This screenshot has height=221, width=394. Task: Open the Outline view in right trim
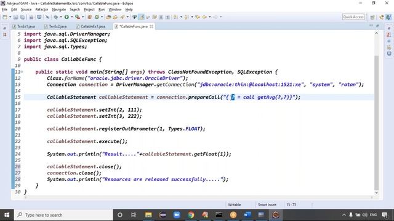pos(389,35)
